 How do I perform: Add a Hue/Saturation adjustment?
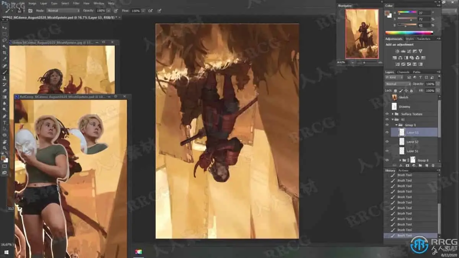click(x=394, y=58)
